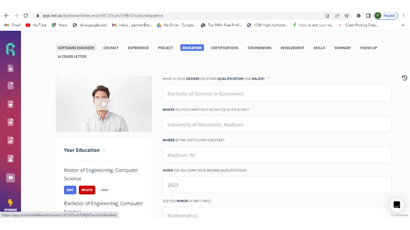Image resolution: width=410 pixels, height=230 pixels.
Task: Click the new resume plus icon in the sidebar
Action: 10,69
